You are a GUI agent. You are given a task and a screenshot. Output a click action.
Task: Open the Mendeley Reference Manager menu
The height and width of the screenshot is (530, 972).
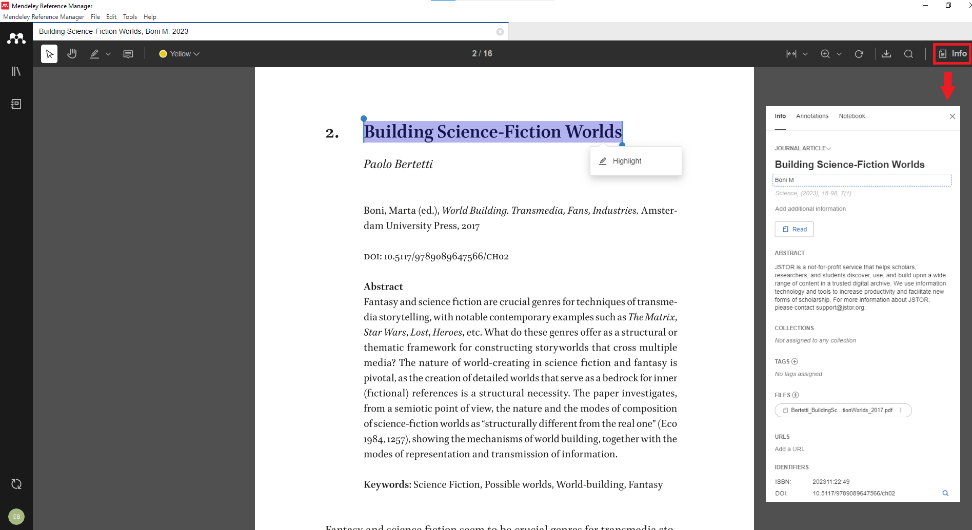[44, 17]
